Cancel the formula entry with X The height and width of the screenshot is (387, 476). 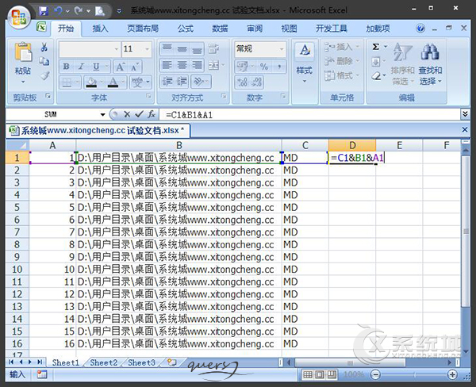click(127, 114)
